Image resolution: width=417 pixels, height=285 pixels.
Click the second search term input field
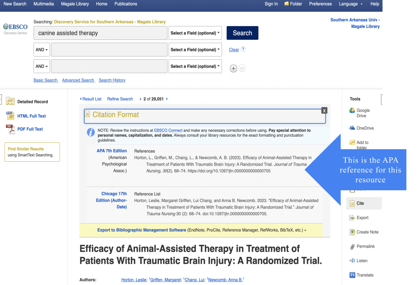click(x=109, y=50)
